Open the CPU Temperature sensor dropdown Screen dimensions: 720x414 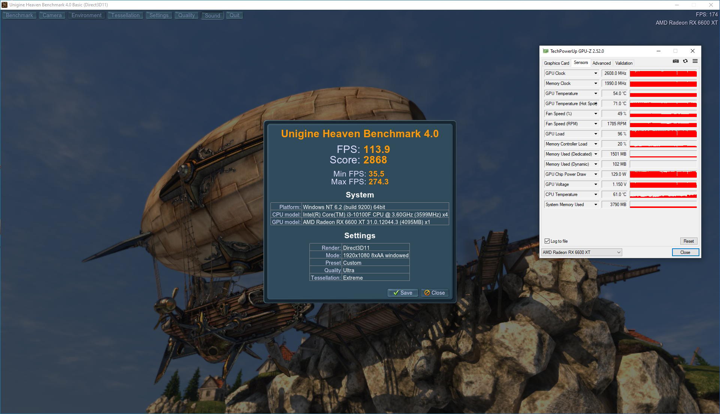click(x=596, y=194)
